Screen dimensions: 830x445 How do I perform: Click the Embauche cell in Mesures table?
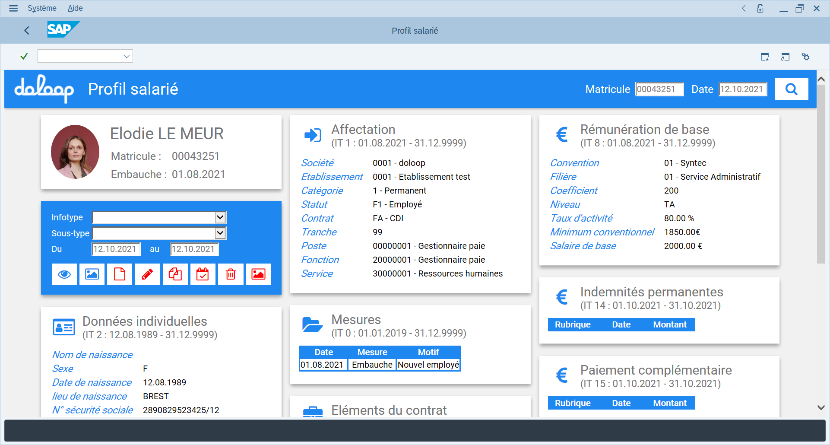[372, 365]
